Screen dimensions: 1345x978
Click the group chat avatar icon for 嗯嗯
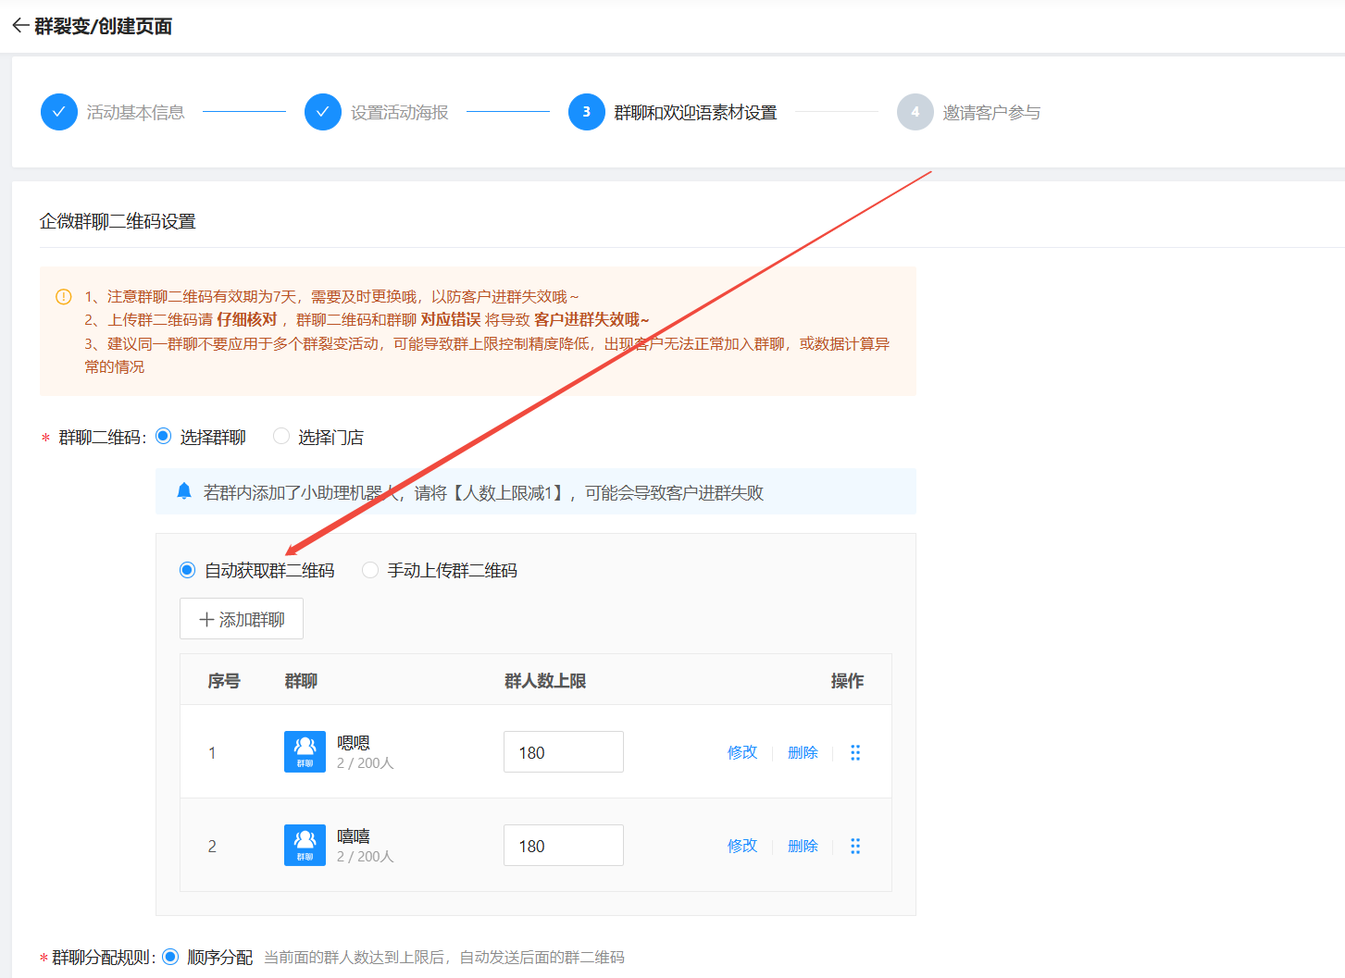click(x=305, y=751)
